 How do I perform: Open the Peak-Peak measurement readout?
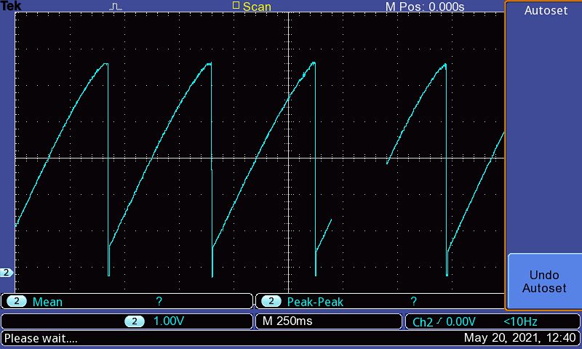tap(315, 302)
